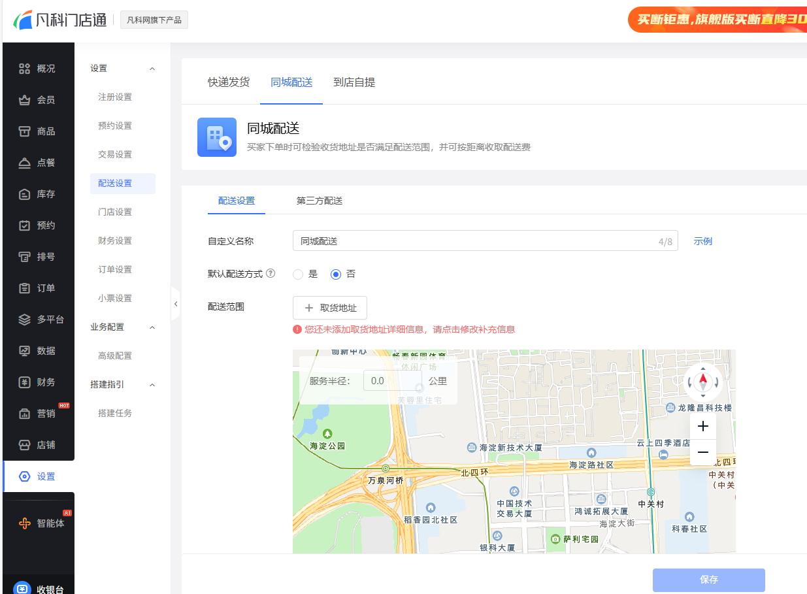Open the 多平台 layers icon
Image resolution: width=807 pixels, height=594 pixels.
[x=25, y=320]
